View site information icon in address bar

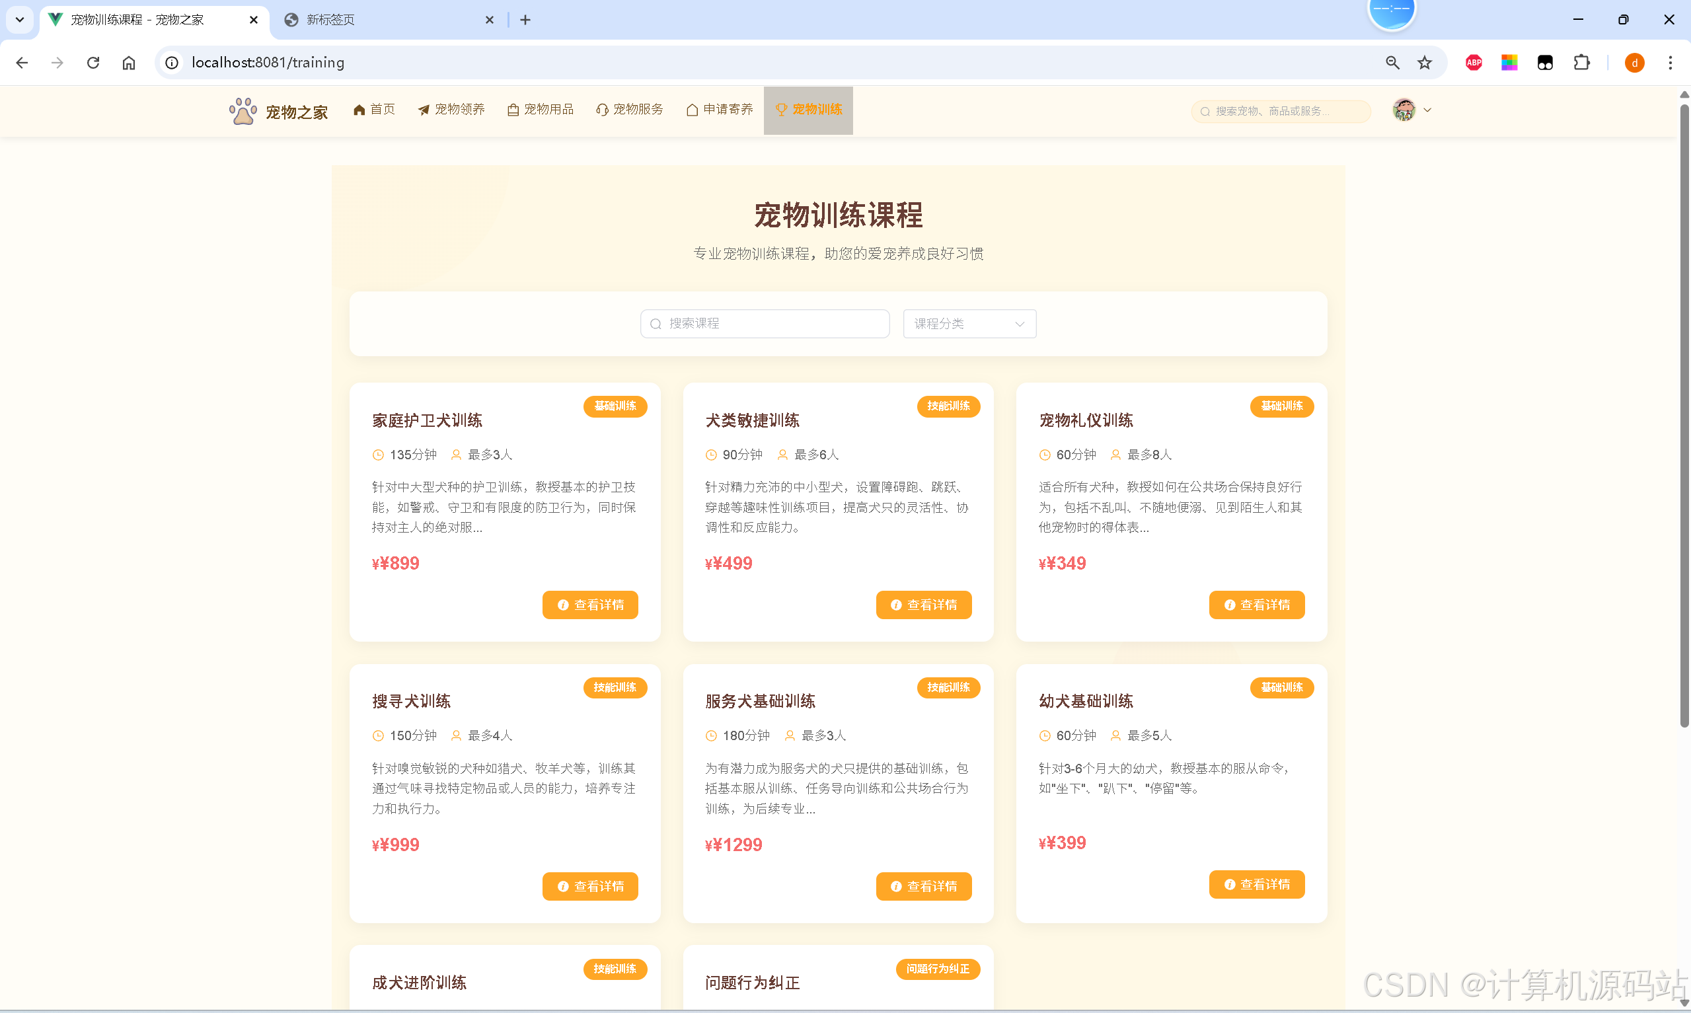pyautogui.click(x=172, y=63)
